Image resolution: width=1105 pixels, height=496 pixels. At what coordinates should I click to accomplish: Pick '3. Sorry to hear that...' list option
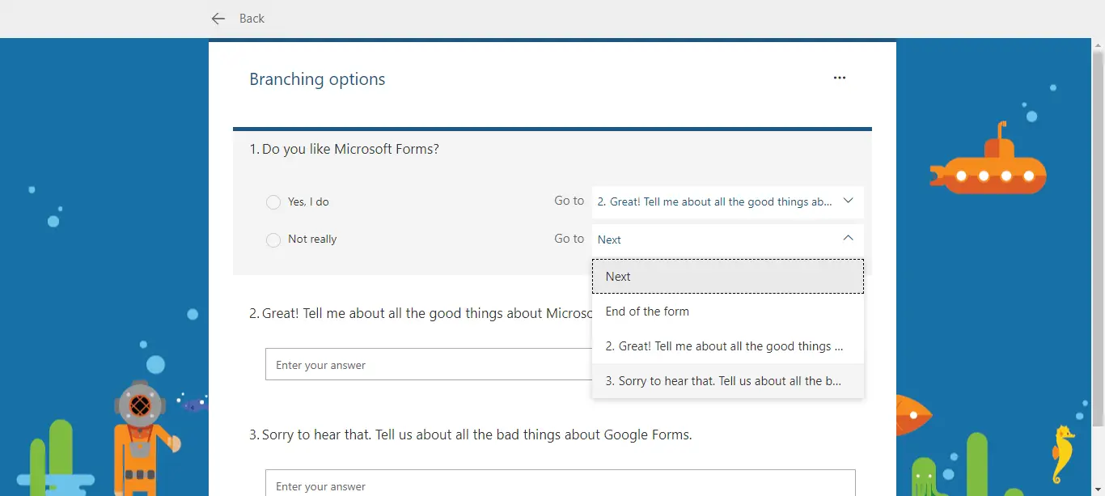tap(728, 381)
